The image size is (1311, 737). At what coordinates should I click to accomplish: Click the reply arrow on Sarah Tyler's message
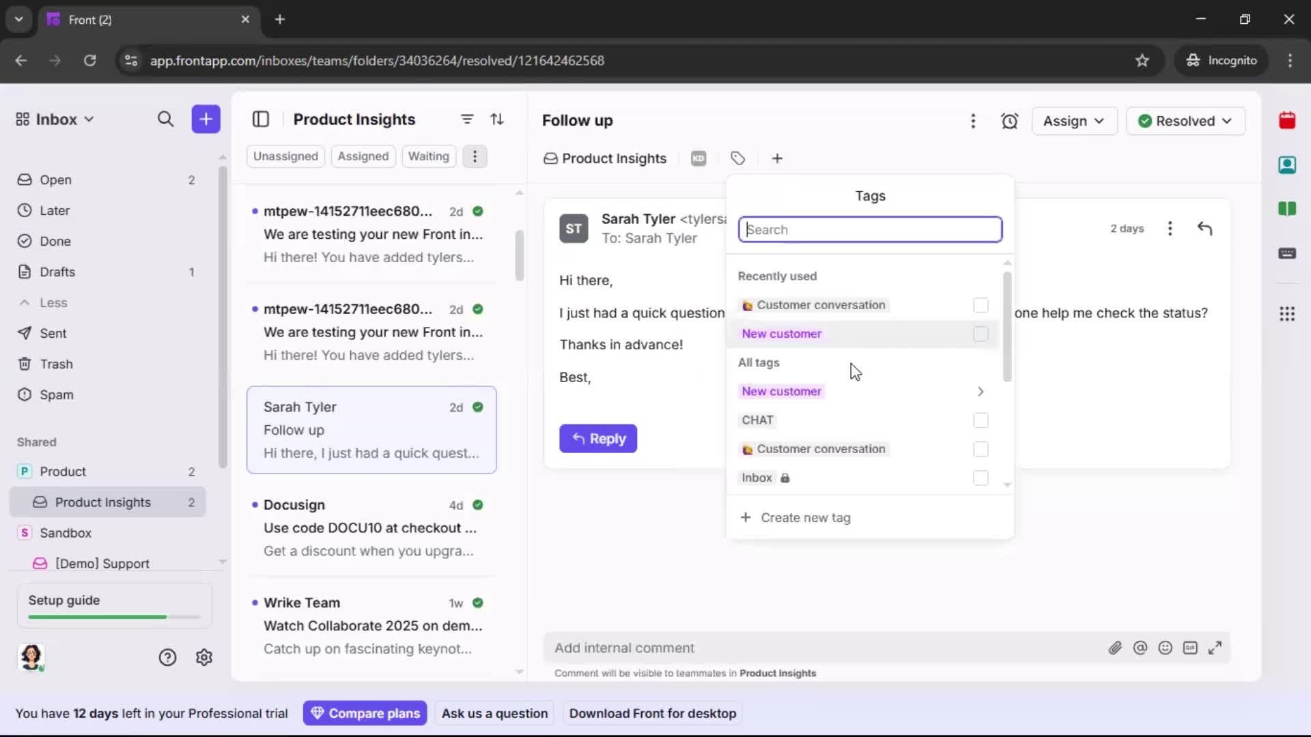point(1205,228)
